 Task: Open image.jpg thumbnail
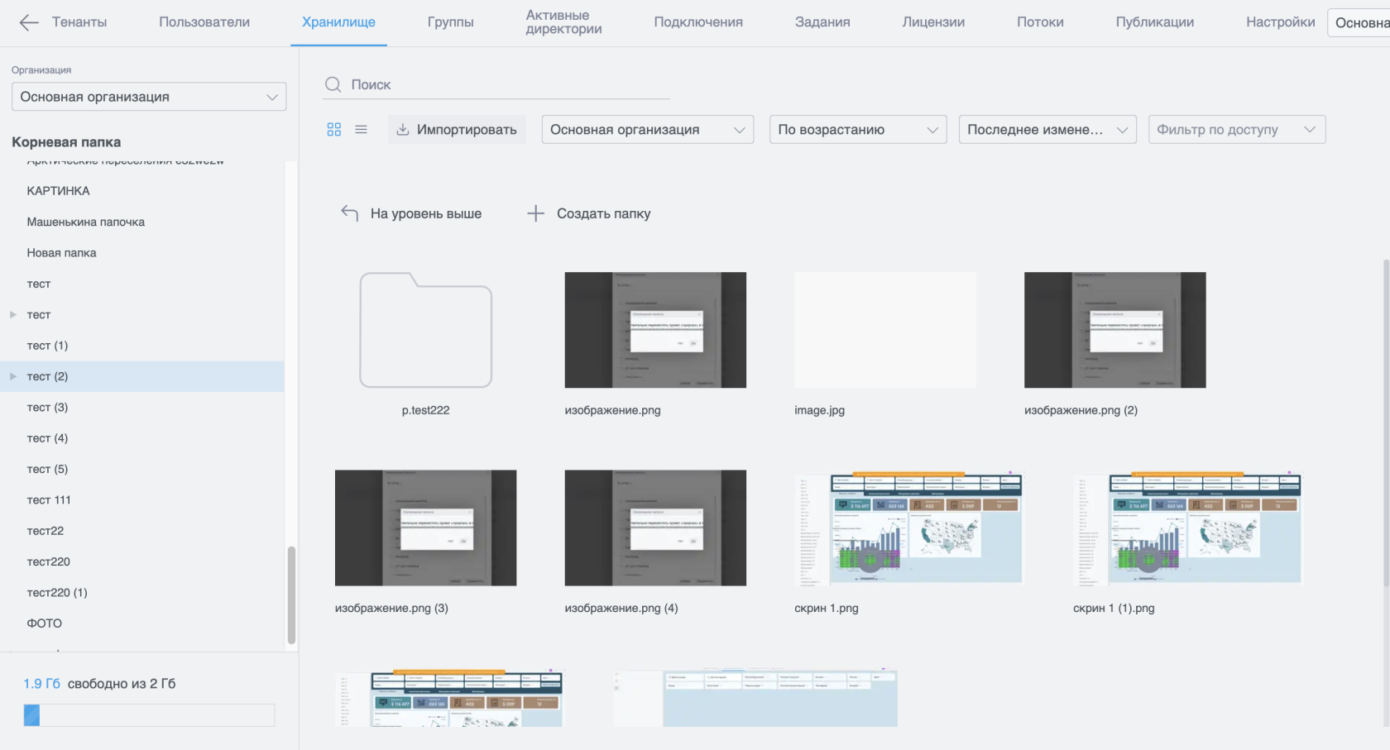[885, 330]
